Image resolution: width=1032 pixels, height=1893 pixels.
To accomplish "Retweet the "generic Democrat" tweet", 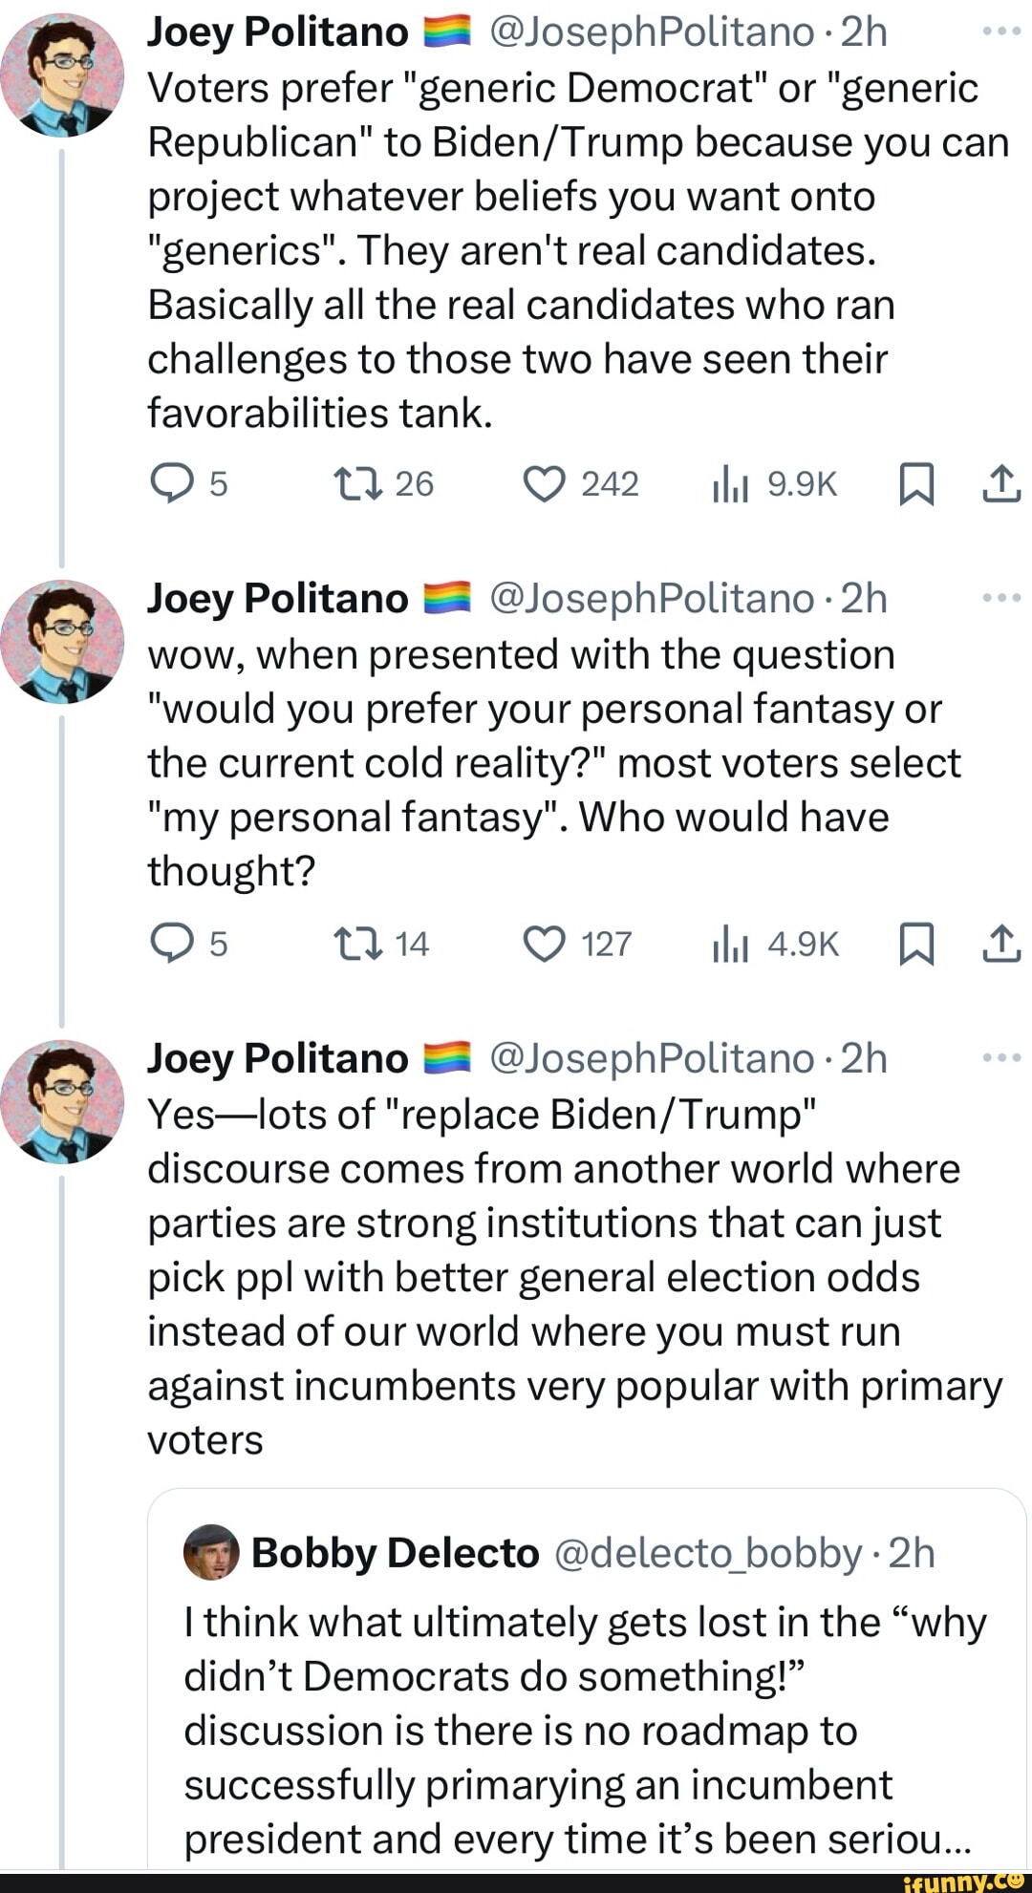I will (358, 484).
